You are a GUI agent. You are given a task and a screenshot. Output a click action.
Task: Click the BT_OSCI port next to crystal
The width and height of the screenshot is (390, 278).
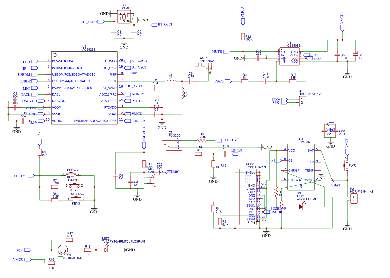click(154, 24)
